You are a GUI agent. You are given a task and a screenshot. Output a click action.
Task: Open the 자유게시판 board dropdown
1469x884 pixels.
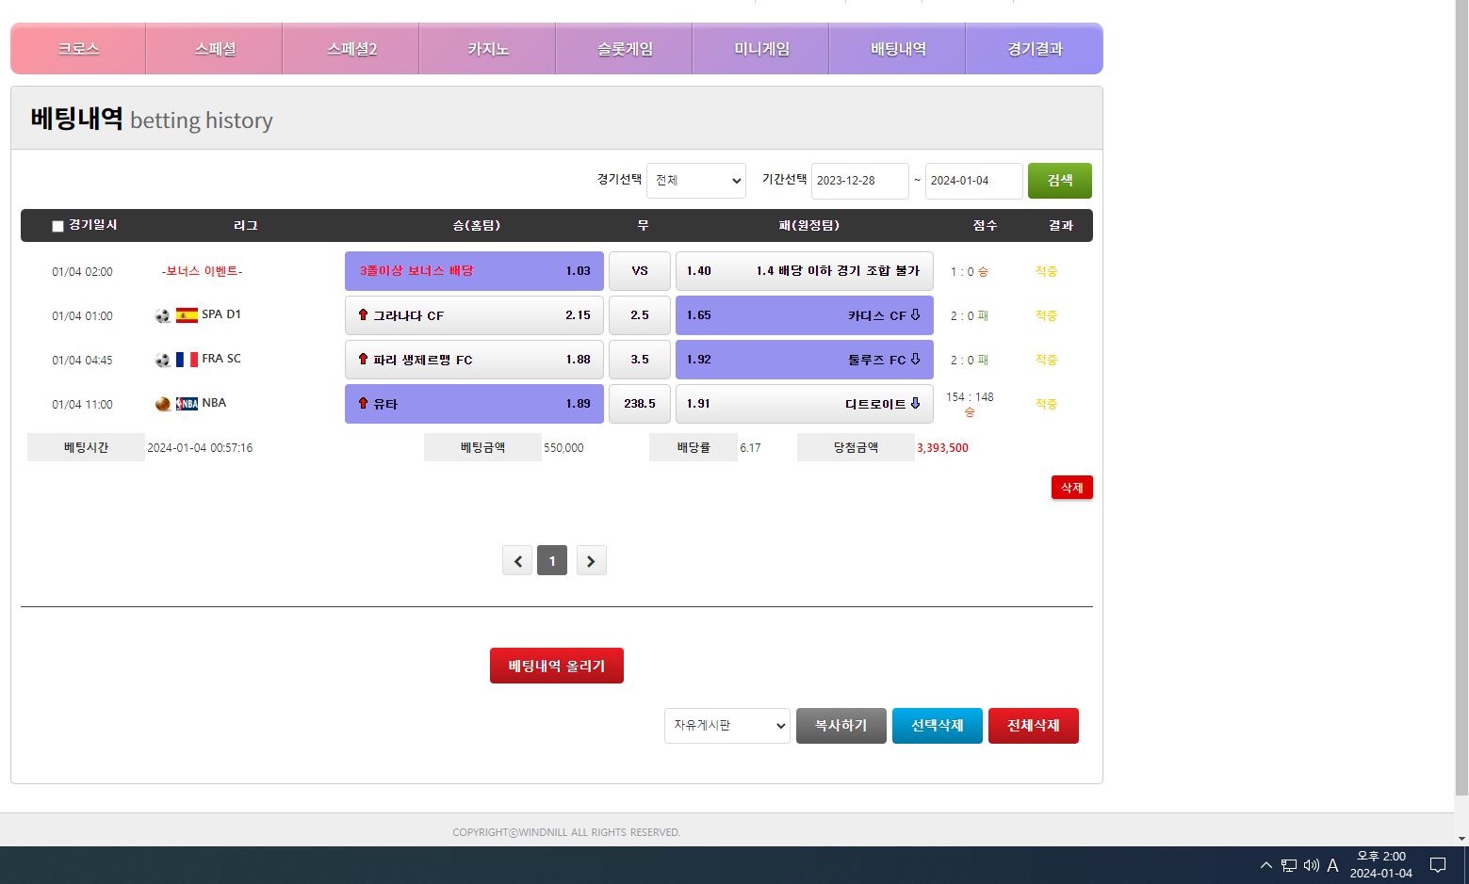point(726,725)
